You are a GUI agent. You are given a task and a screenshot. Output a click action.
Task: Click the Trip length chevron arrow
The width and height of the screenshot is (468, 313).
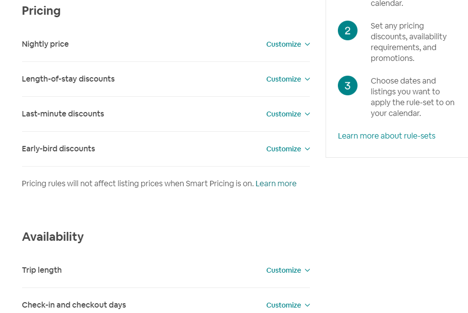[307, 270]
